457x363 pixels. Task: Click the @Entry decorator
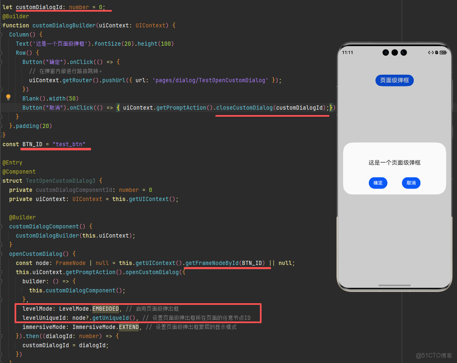tap(12, 163)
